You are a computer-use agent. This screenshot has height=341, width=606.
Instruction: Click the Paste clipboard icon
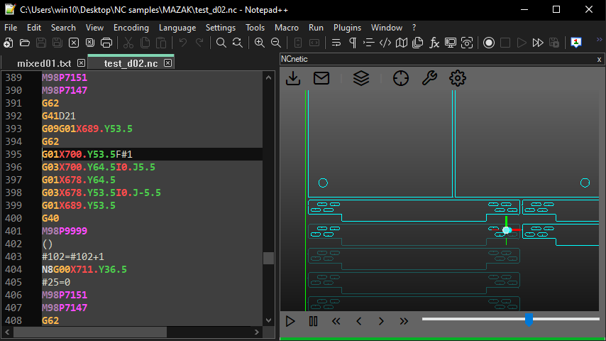coord(161,43)
